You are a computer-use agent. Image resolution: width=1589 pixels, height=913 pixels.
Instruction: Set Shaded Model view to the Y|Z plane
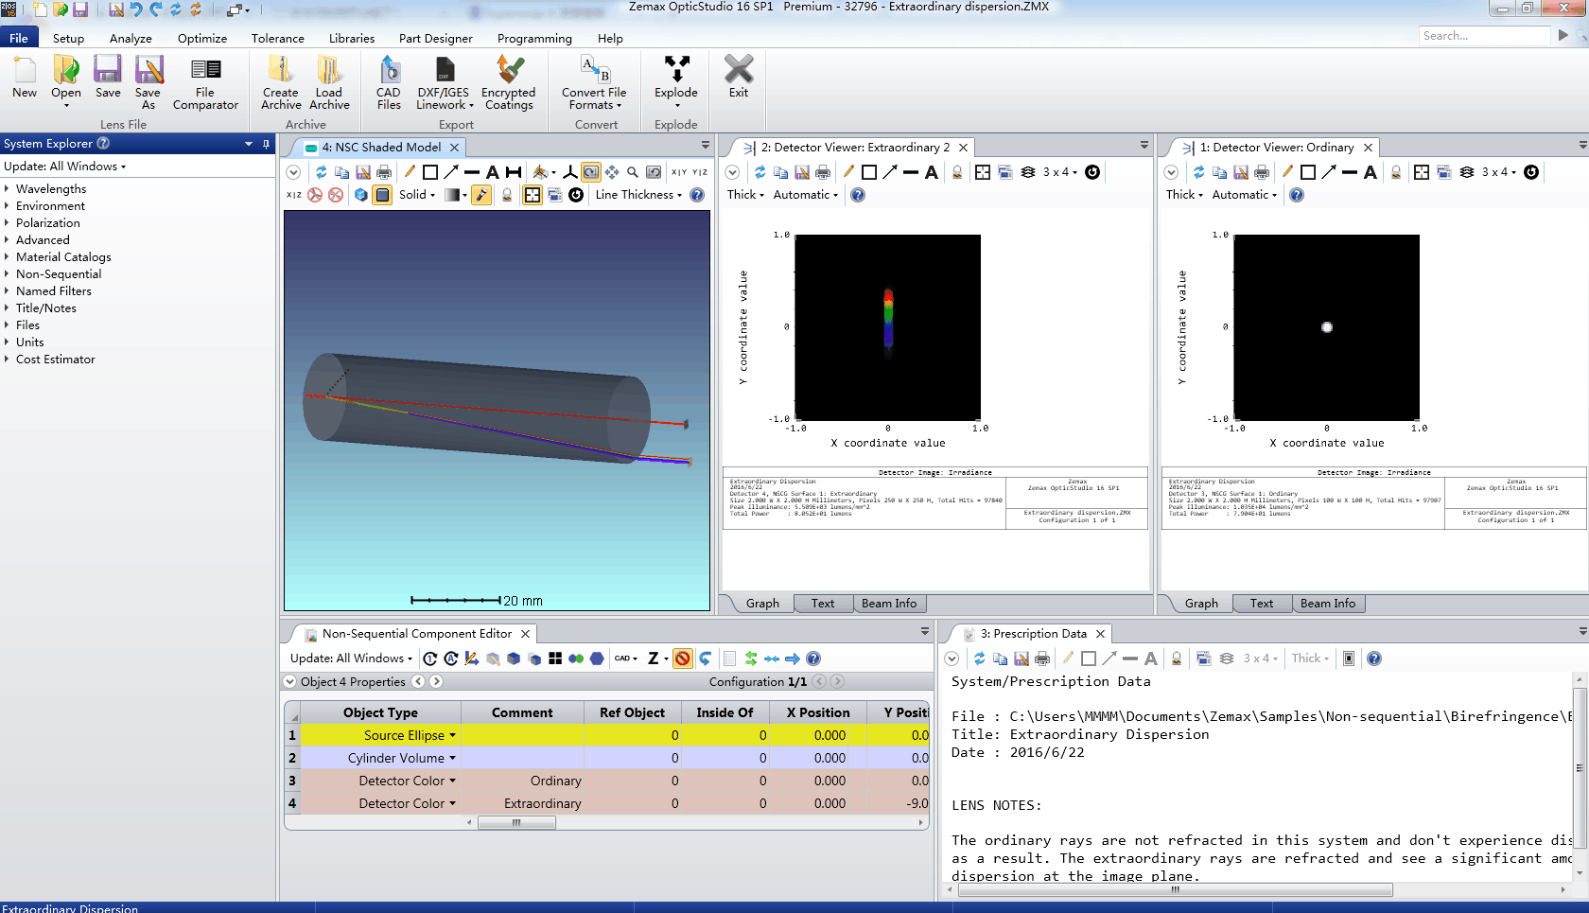[x=700, y=172]
